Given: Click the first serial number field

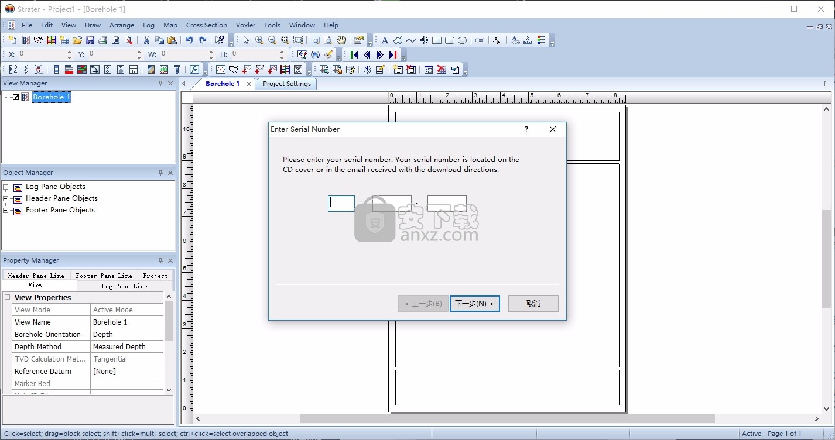Looking at the screenshot, I should pos(341,203).
